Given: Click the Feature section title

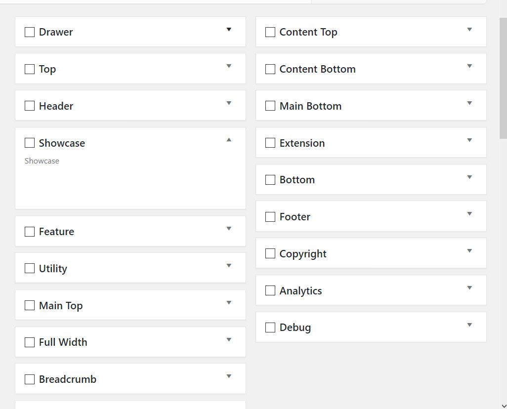Looking at the screenshot, I should [x=57, y=232].
